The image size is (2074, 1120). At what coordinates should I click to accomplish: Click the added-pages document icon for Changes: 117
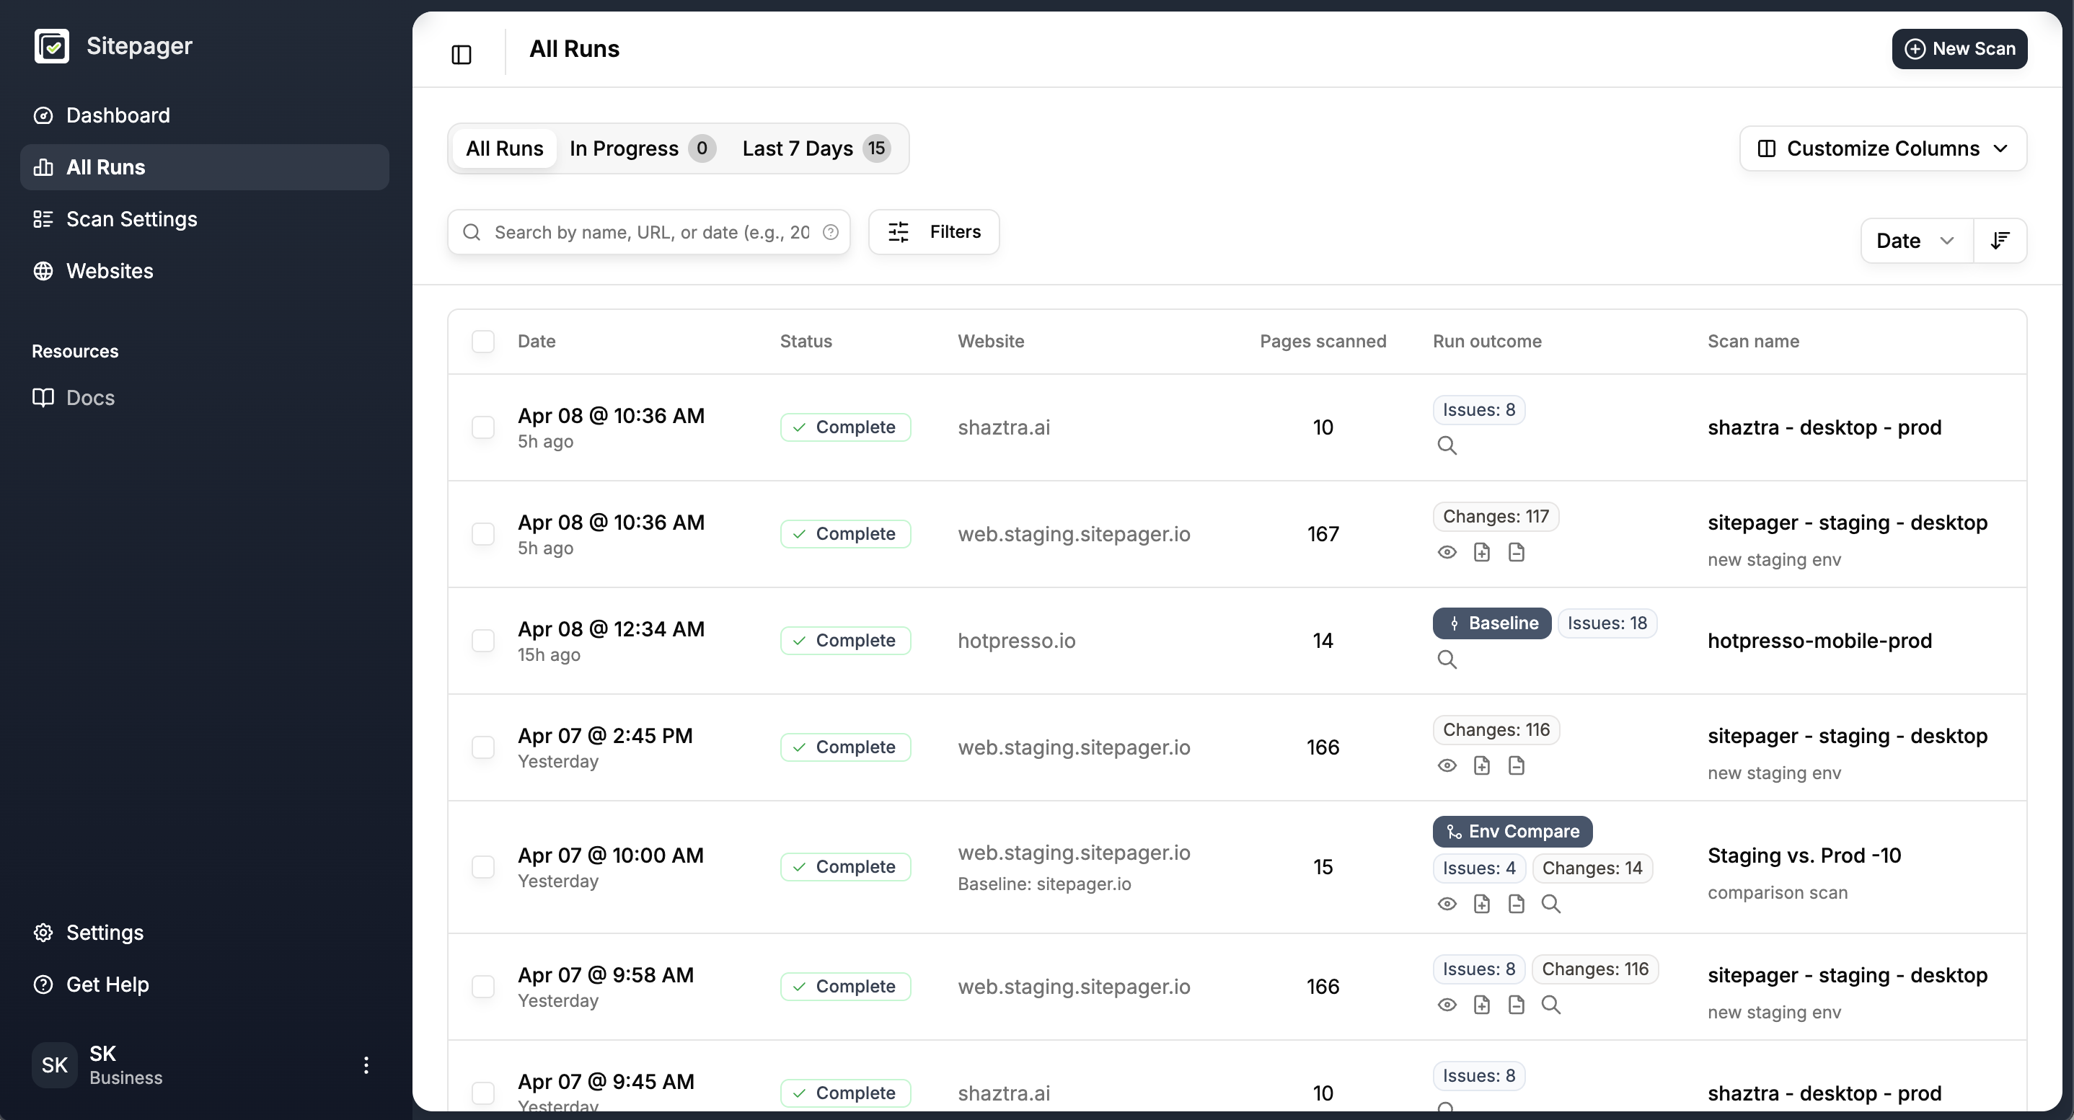pos(1481,552)
